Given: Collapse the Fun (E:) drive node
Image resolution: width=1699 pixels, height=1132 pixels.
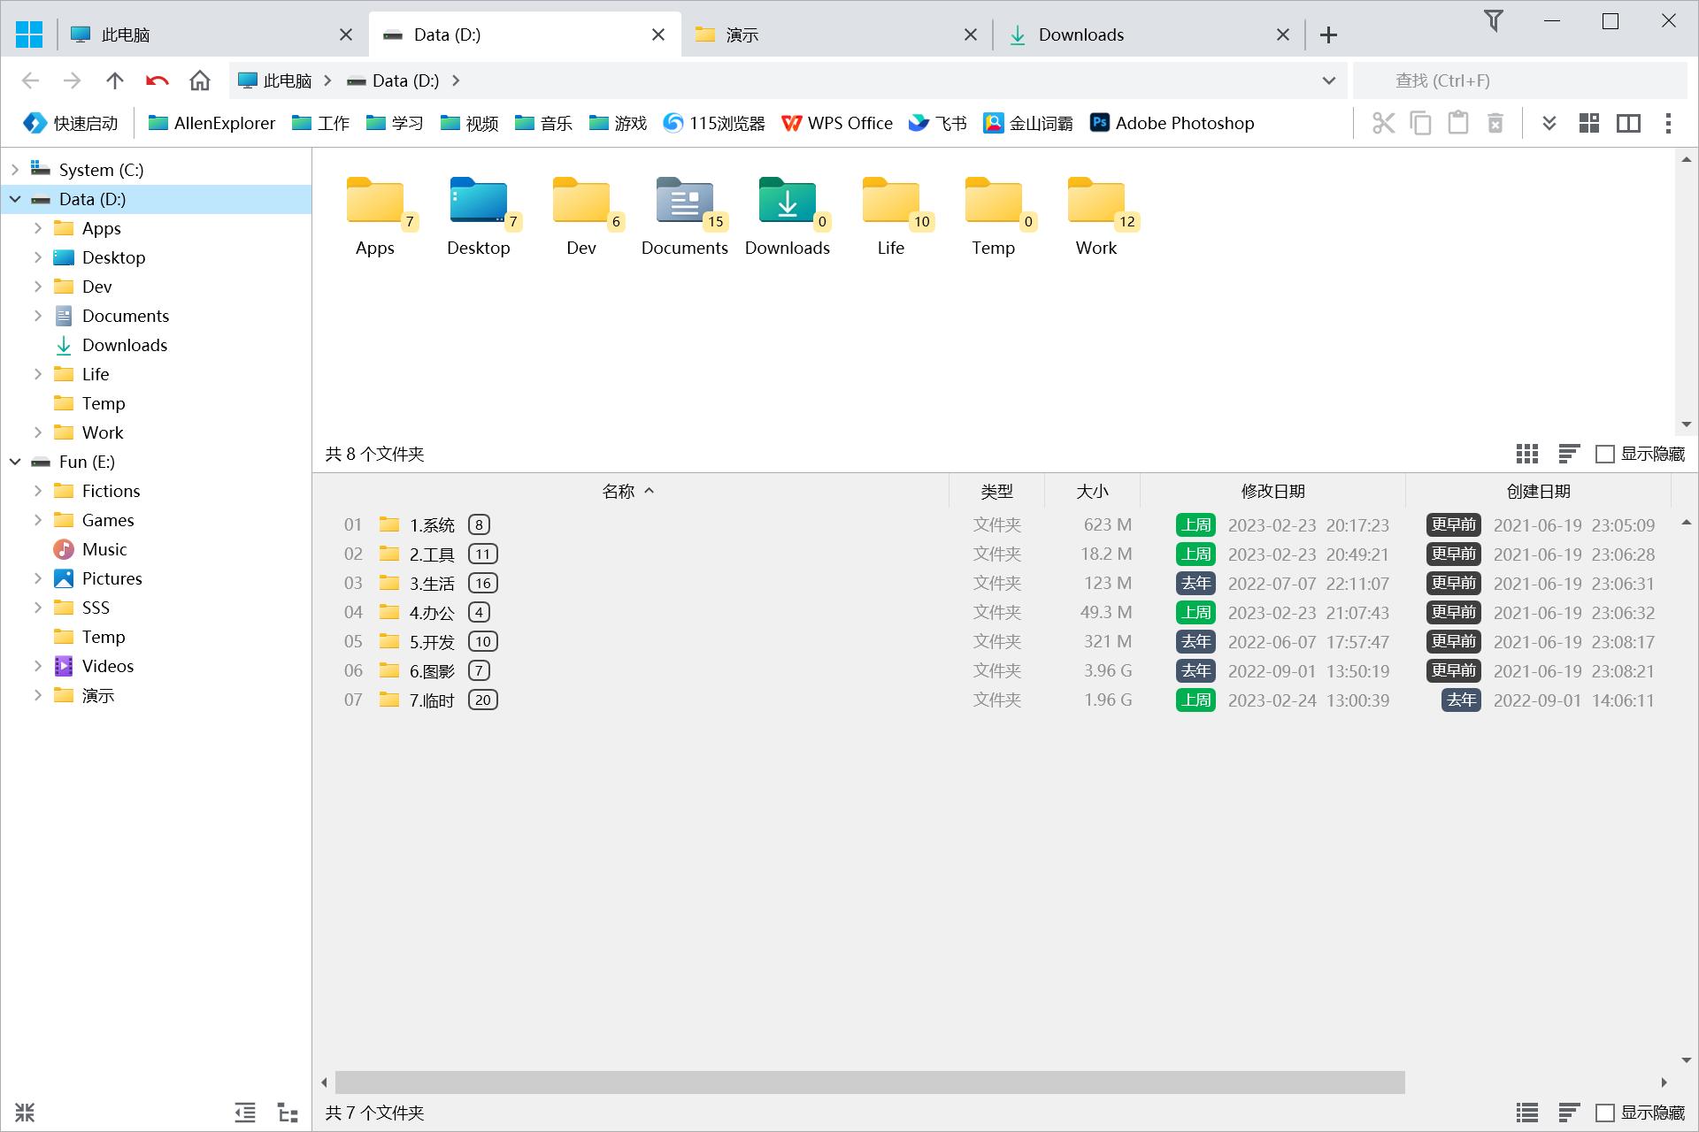Looking at the screenshot, I should 15,462.
